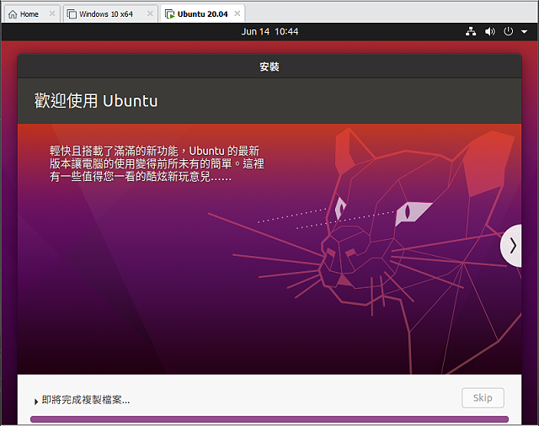Click the Windows 10 x64 tab VM icon
Image resolution: width=539 pixels, height=426 pixels.
(72, 14)
